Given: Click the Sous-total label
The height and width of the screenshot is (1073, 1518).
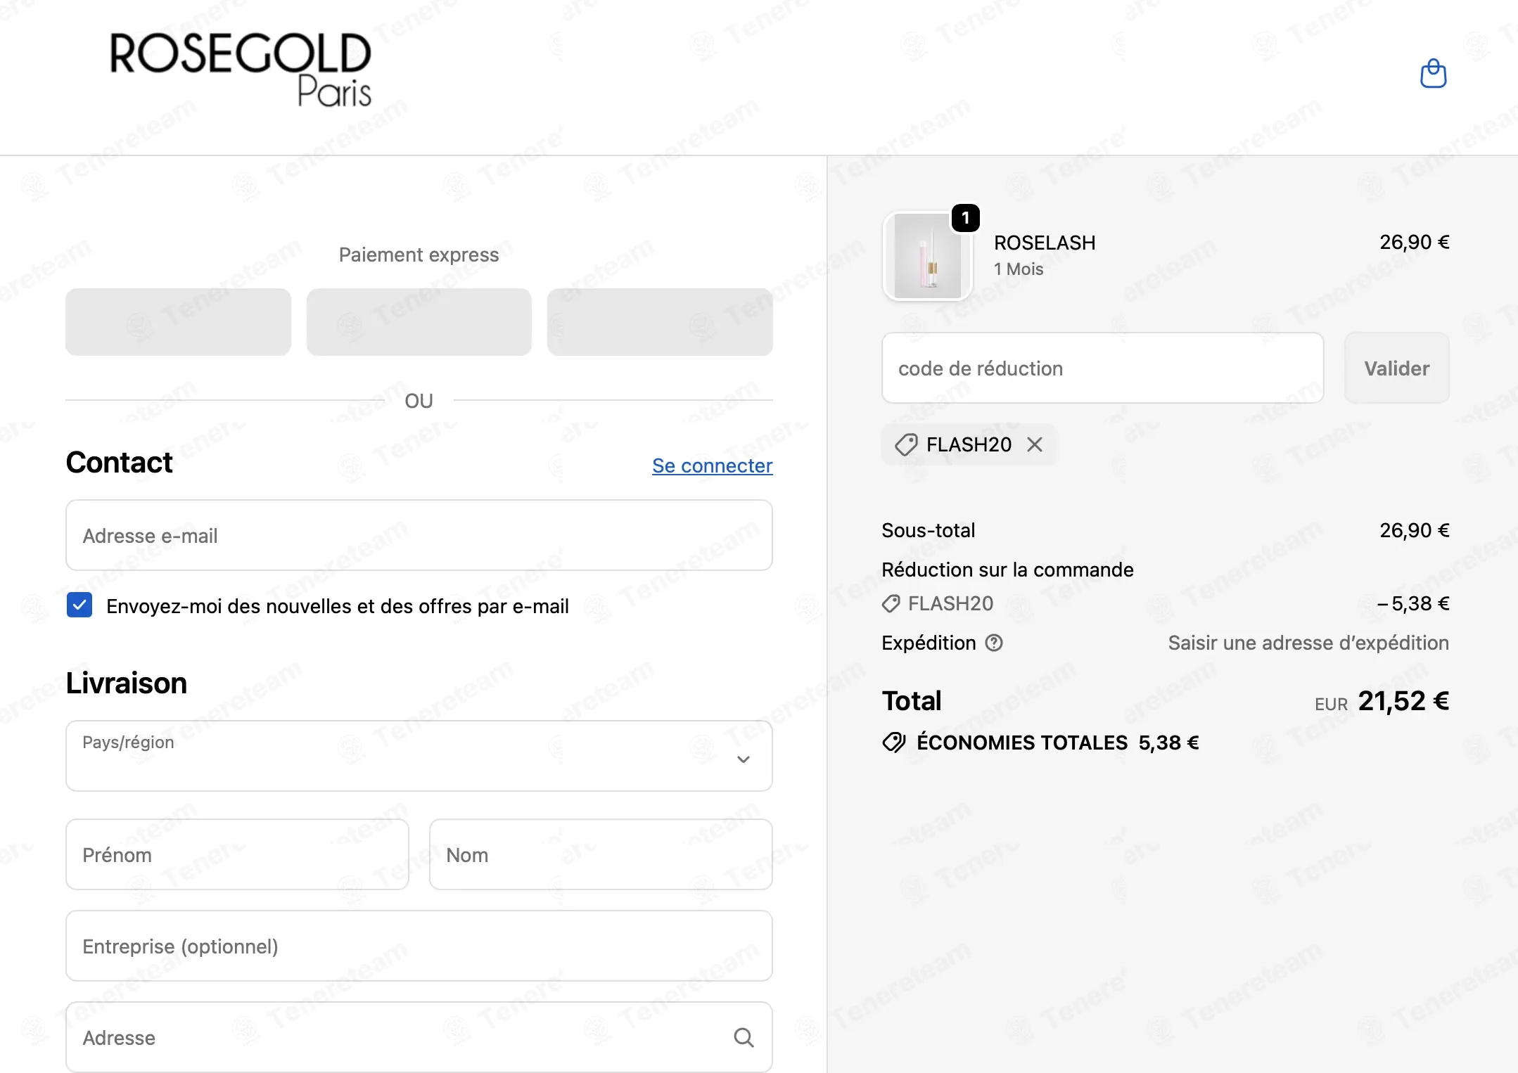Looking at the screenshot, I should point(928,530).
